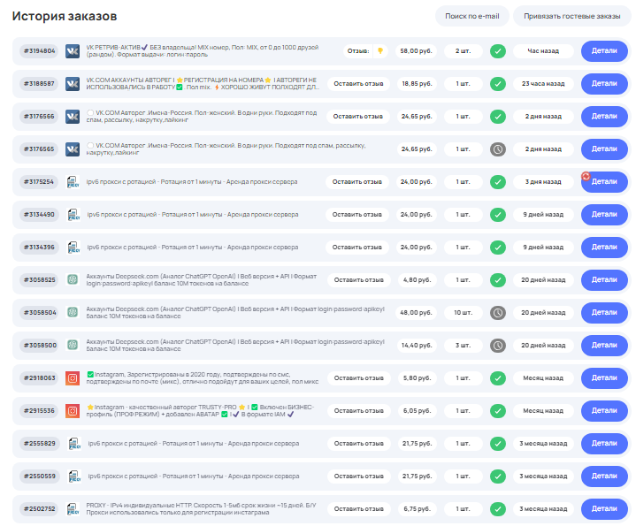
Task: Click the lightbulb review icon of order #3194804
Action: point(379,51)
